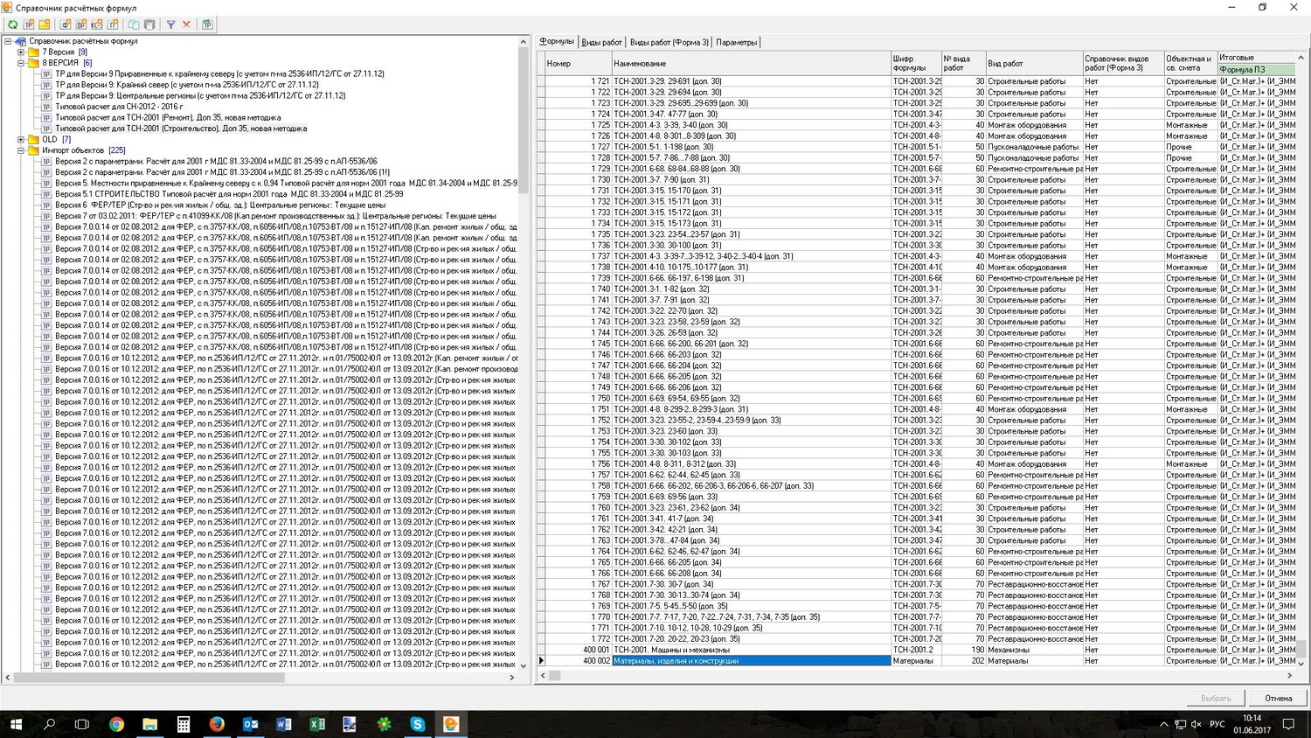Click the Отмена button
The width and height of the screenshot is (1311, 738).
point(1278,698)
